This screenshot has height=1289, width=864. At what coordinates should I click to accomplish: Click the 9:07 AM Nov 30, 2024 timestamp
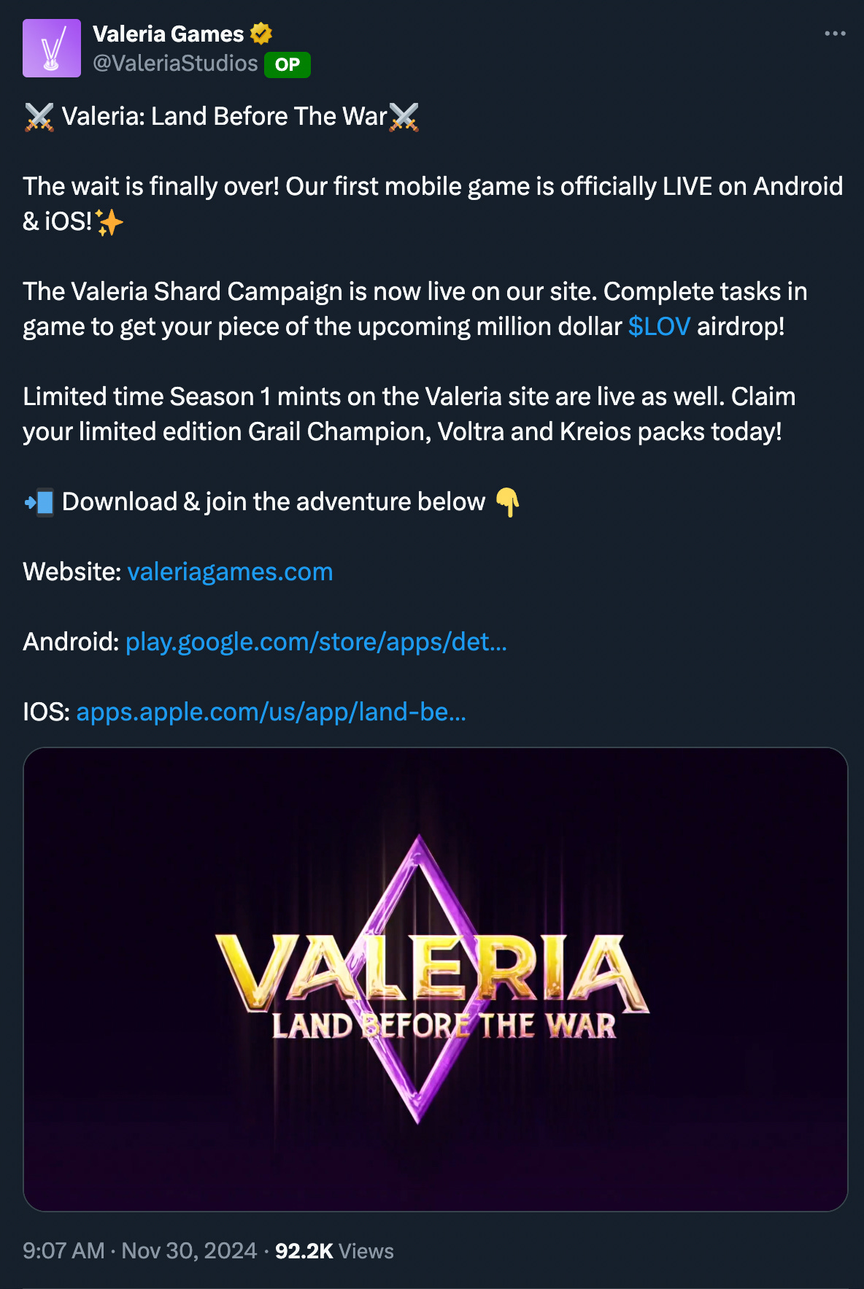pos(140,1251)
